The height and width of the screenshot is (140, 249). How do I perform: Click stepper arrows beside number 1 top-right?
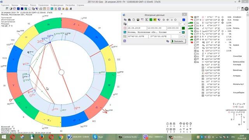click(242, 9)
